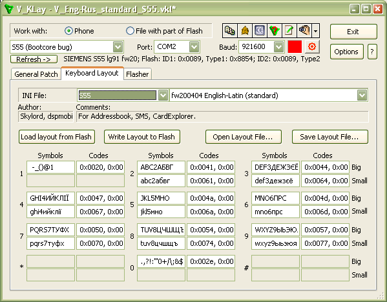
Task: Click key 3 Big codes field 0x0044, 0x00
Action: pos(325,167)
